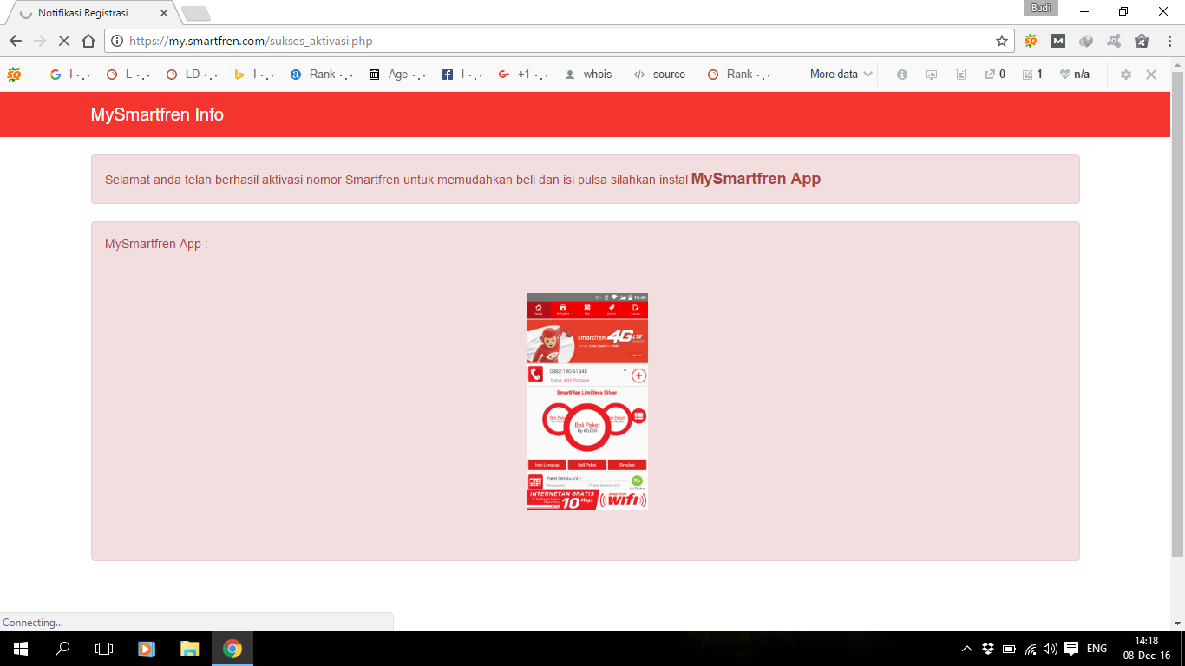Click the Chrome taskbar icon
The image size is (1185, 666).
[232, 649]
